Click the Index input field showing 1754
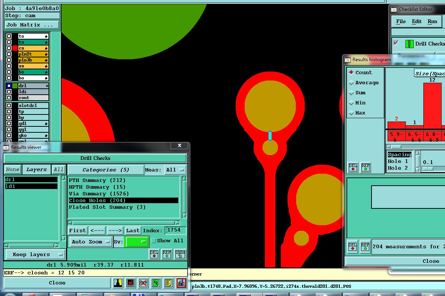Image resolution: width=445 pixels, height=296 pixels. point(175,230)
